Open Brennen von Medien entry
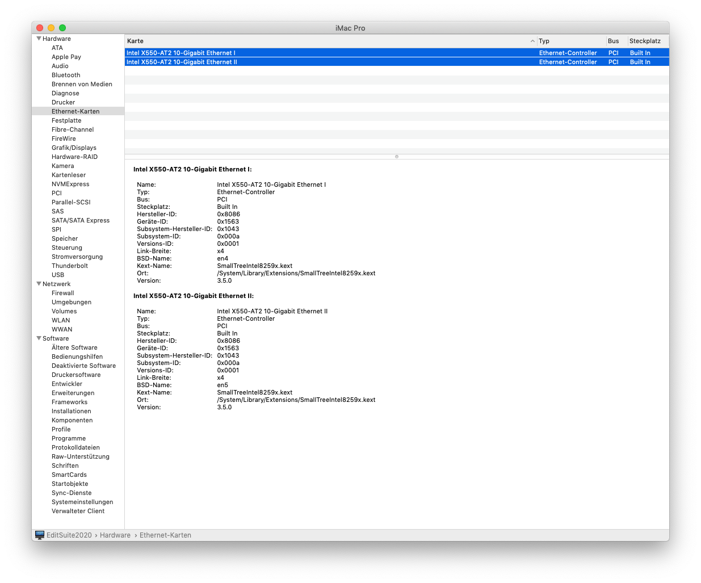Screen dimensions: 701x583 coord(82,84)
